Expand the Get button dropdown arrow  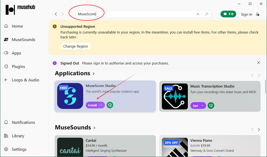203,105
